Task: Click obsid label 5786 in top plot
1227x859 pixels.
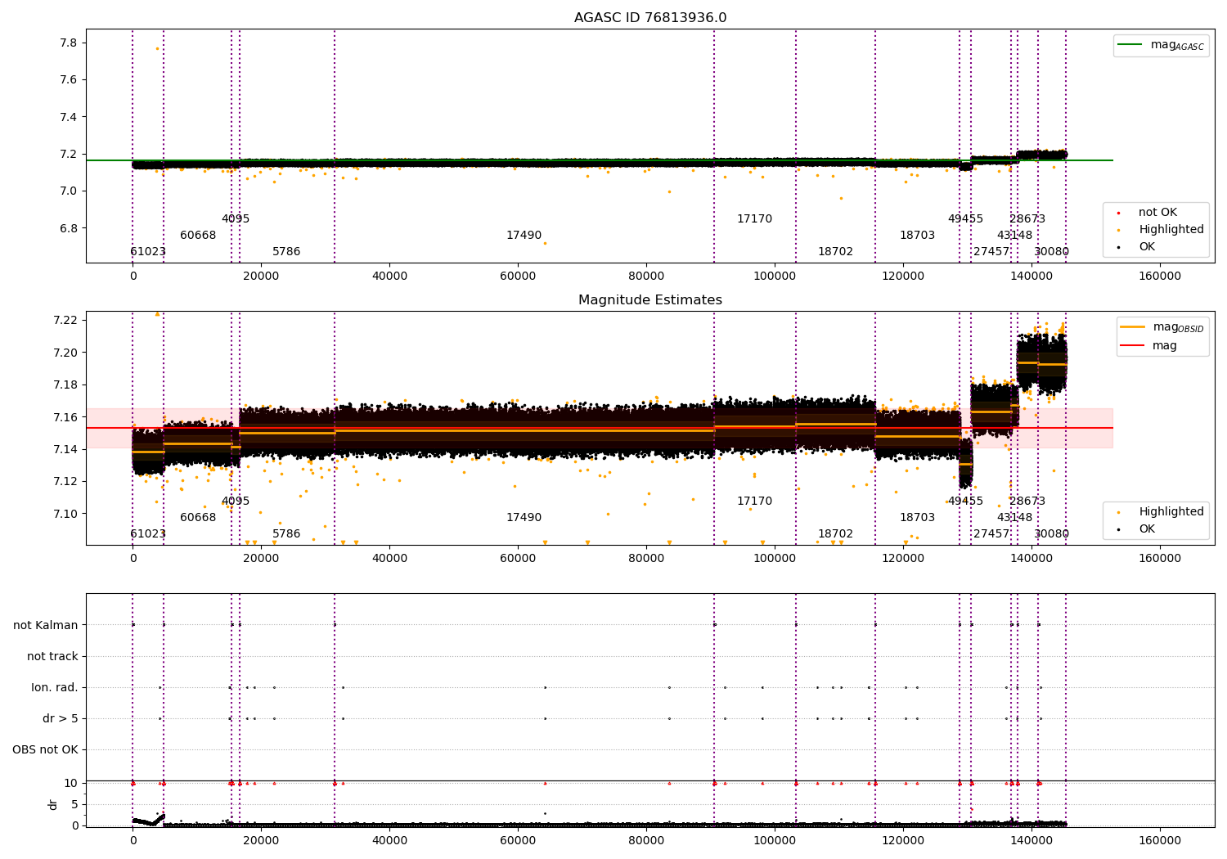Action: click(x=286, y=252)
